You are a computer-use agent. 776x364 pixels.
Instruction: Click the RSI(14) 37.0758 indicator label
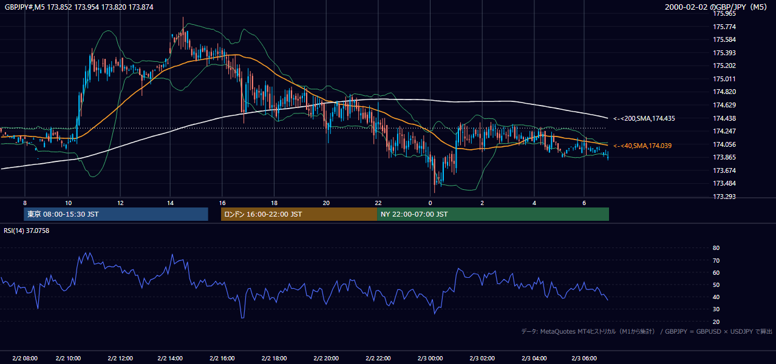[27, 231]
